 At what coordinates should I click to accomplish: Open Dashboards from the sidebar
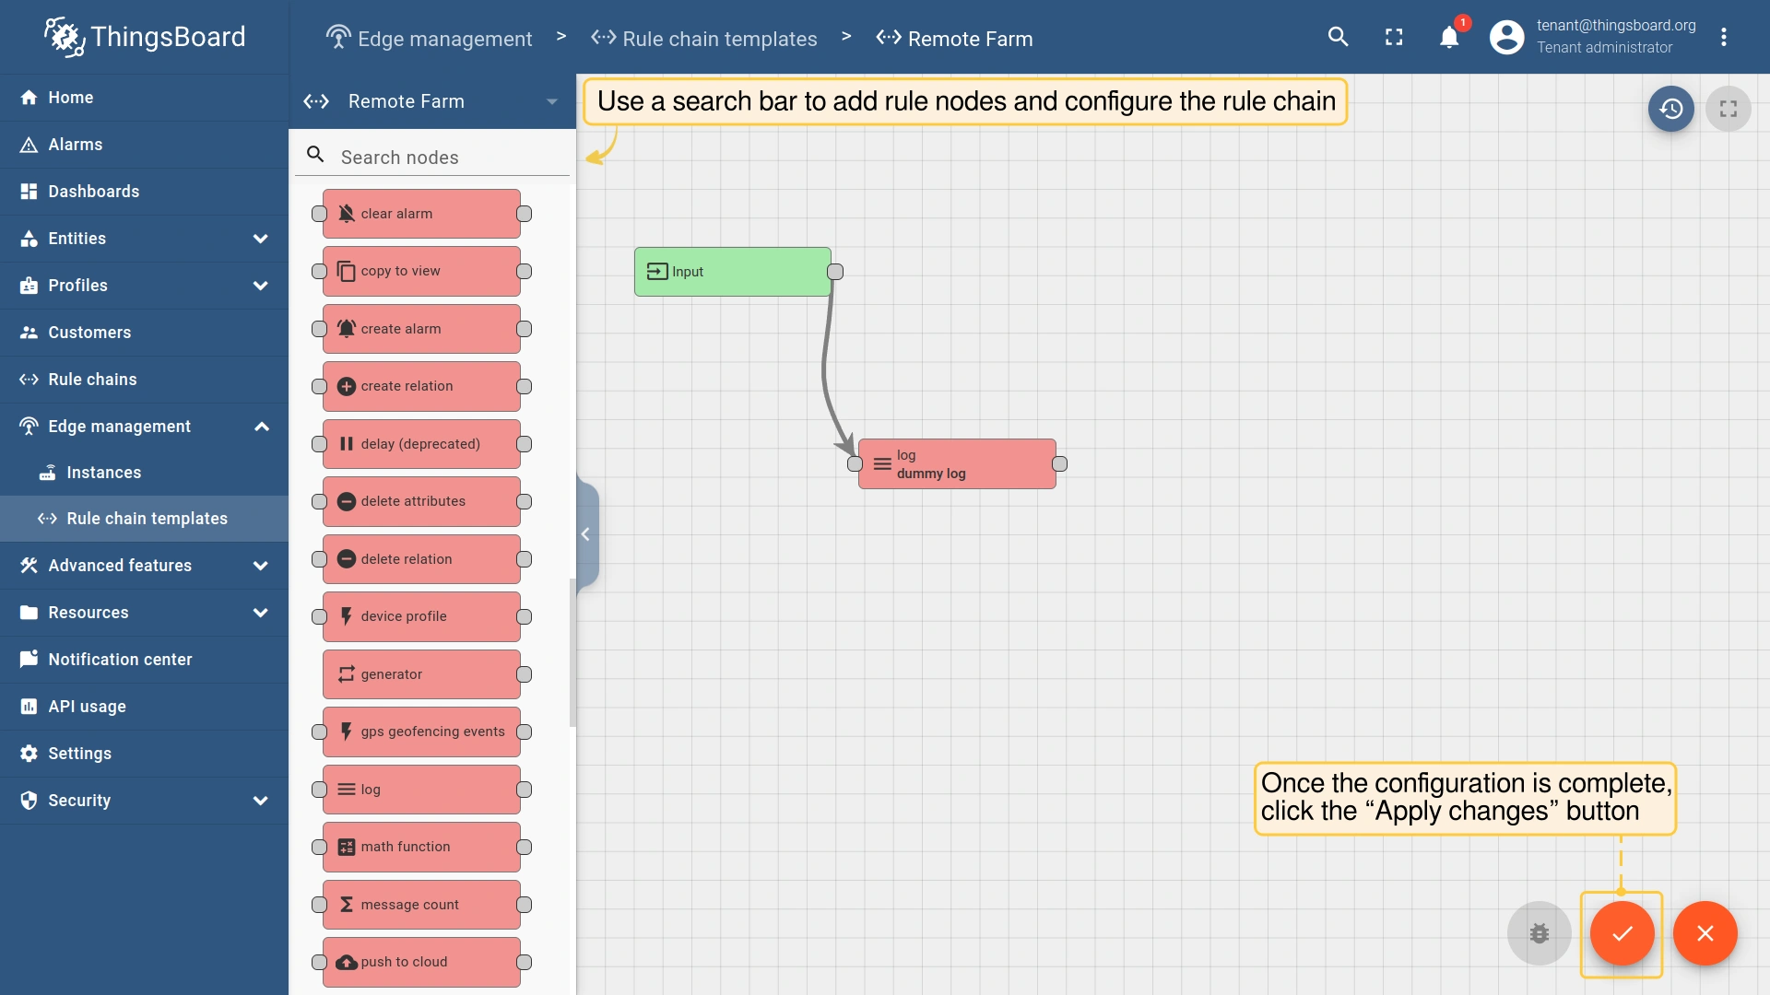coord(94,192)
